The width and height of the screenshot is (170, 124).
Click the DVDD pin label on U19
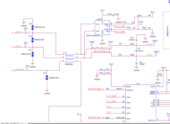point(153,87)
